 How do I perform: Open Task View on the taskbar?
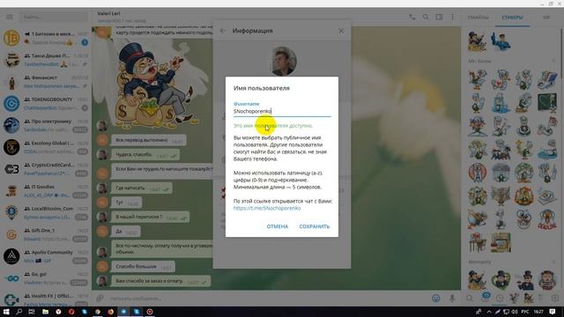click(x=32, y=312)
